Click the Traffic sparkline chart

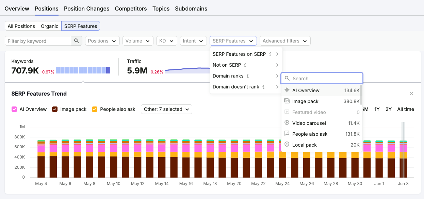(x=187, y=70)
